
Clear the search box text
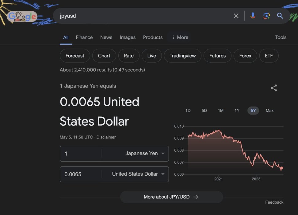pyautogui.click(x=236, y=16)
